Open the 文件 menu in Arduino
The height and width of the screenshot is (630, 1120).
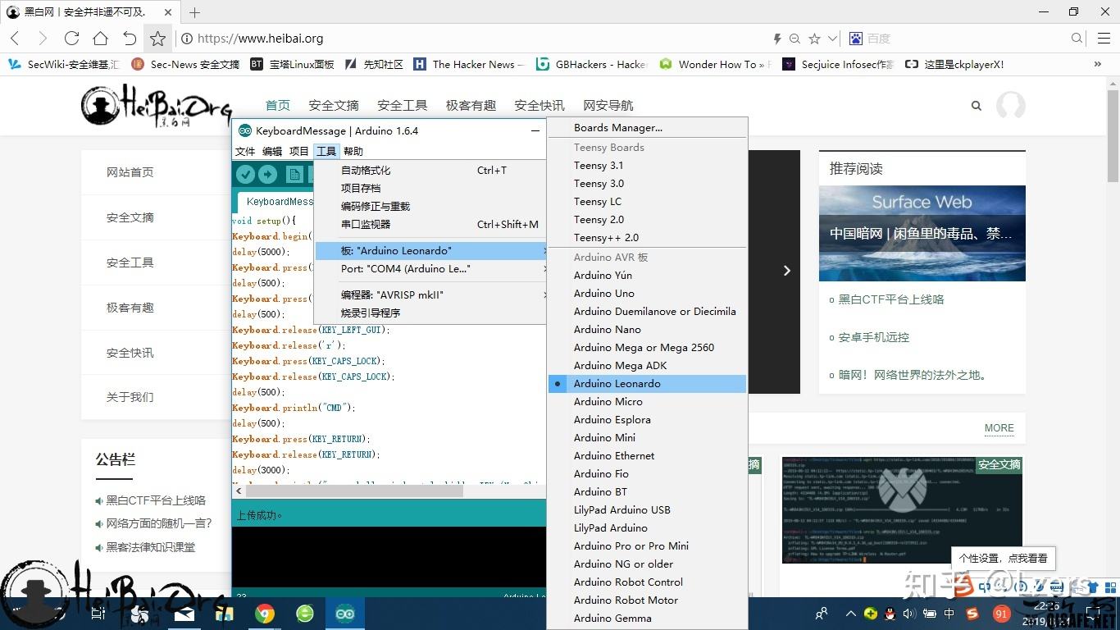pos(246,151)
